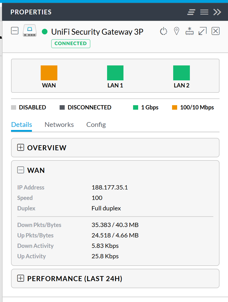Collapse the WAN section
Screen dimensions: 228x302
point(21,170)
